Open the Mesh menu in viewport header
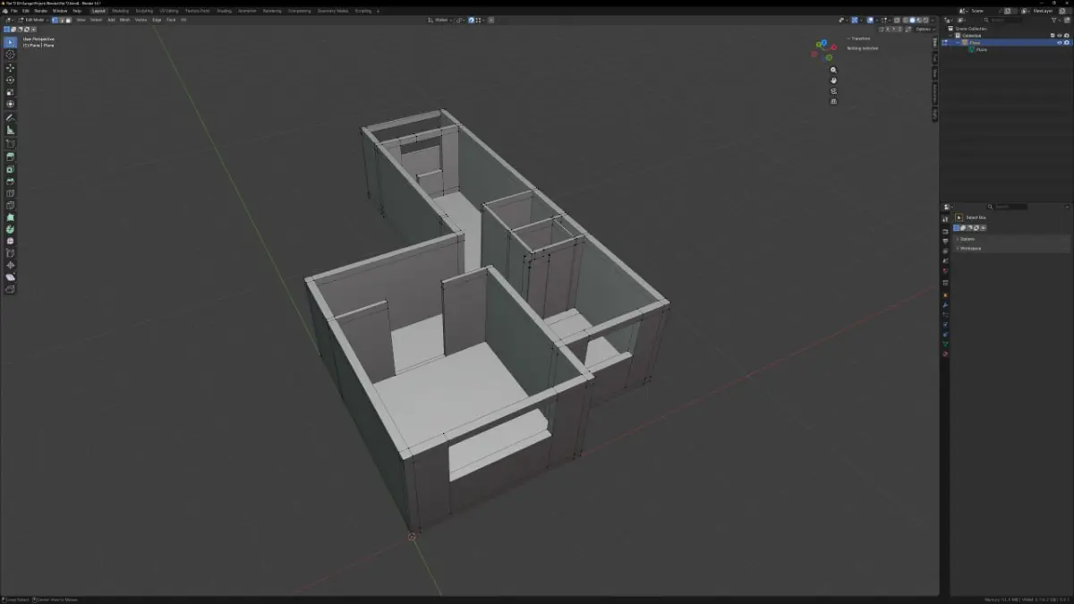Image resolution: width=1074 pixels, height=604 pixels. click(x=125, y=20)
